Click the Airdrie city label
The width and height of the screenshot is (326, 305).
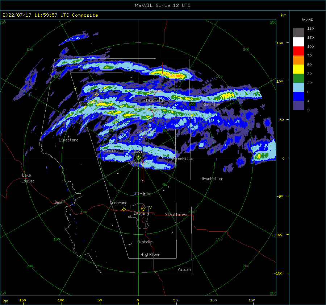coord(143,194)
